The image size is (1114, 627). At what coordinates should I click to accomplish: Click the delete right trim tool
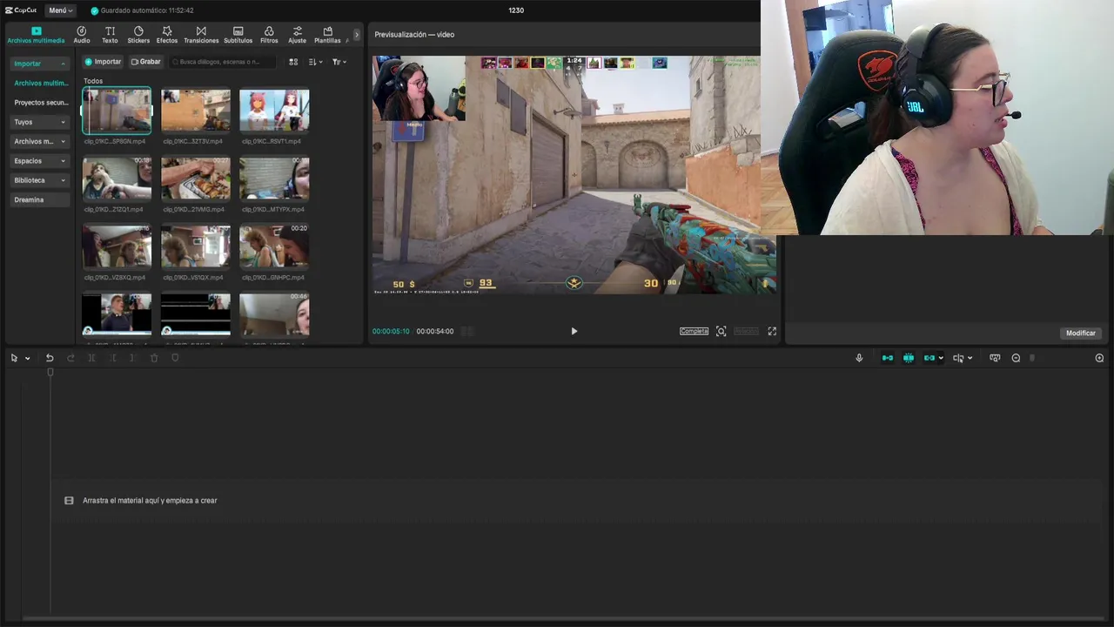point(133,358)
